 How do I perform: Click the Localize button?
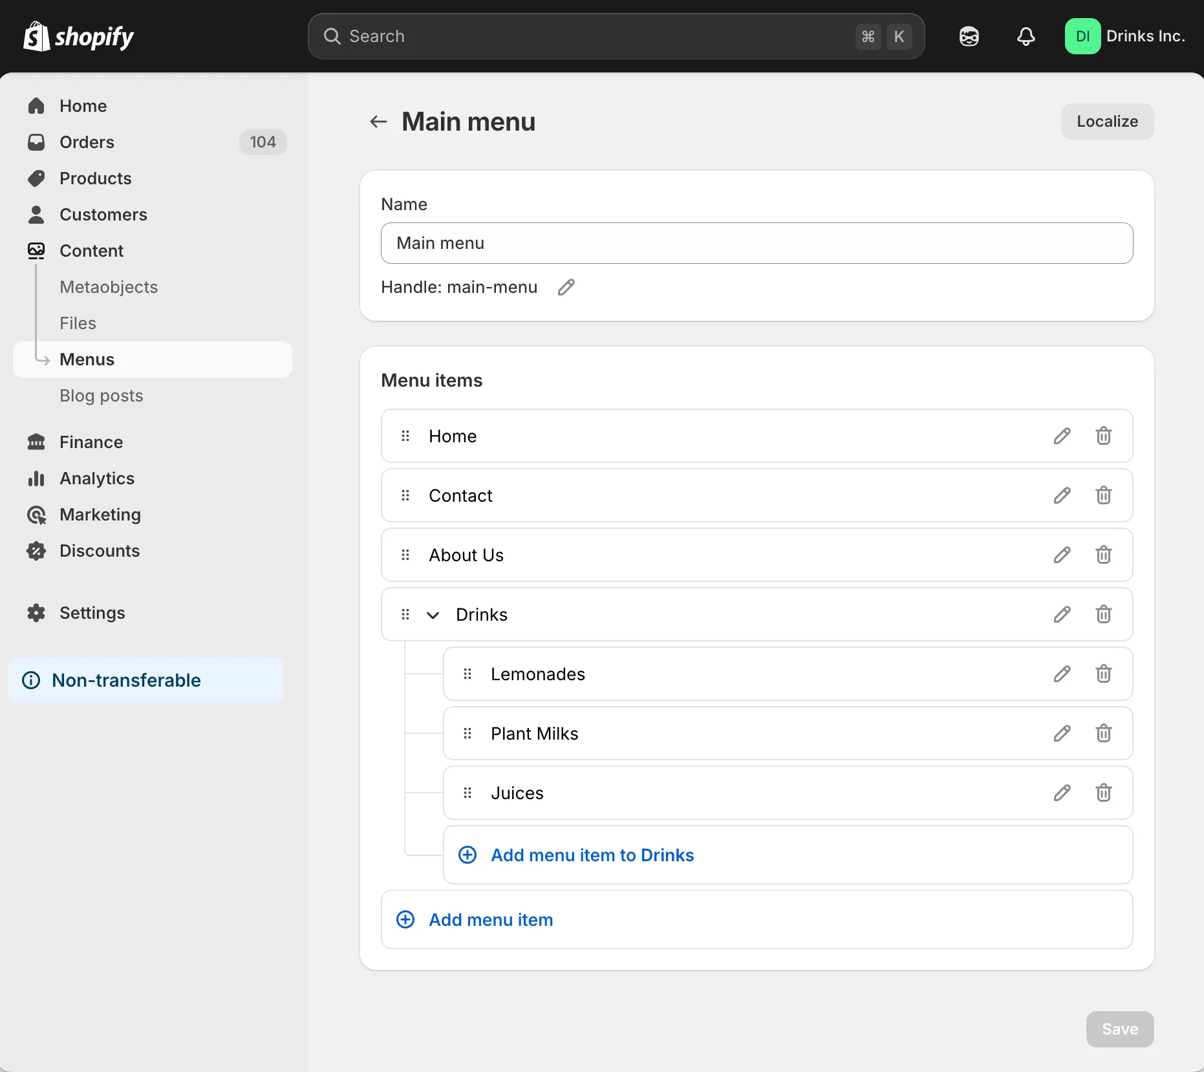pyautogui.click(x=1106, y=122)
